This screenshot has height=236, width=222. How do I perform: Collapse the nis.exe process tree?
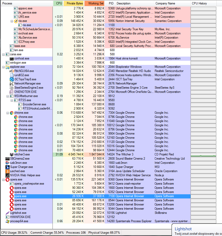[12, 21]
